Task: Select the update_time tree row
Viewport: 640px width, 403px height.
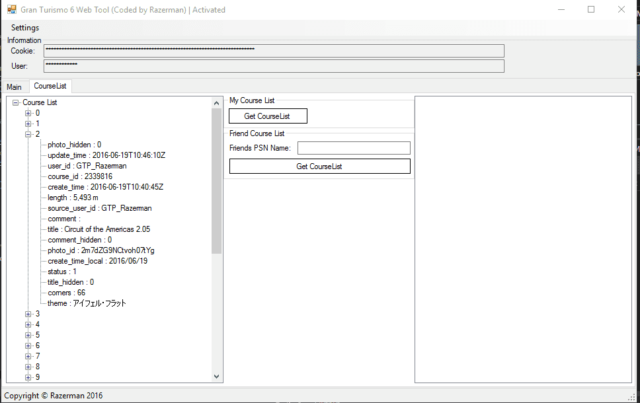Action: 106,155
